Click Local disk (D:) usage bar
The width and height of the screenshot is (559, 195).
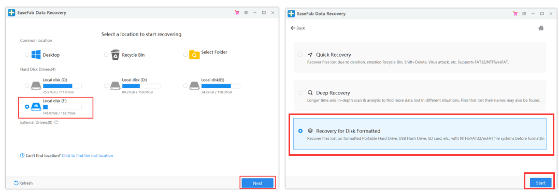[141, 86]
